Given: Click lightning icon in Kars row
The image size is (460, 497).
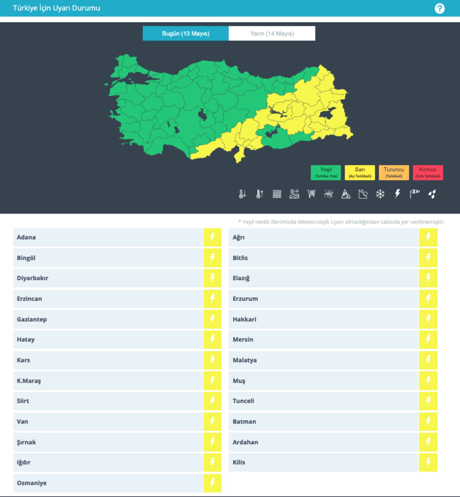Looking at the screenshot, I should click(212, 360).
